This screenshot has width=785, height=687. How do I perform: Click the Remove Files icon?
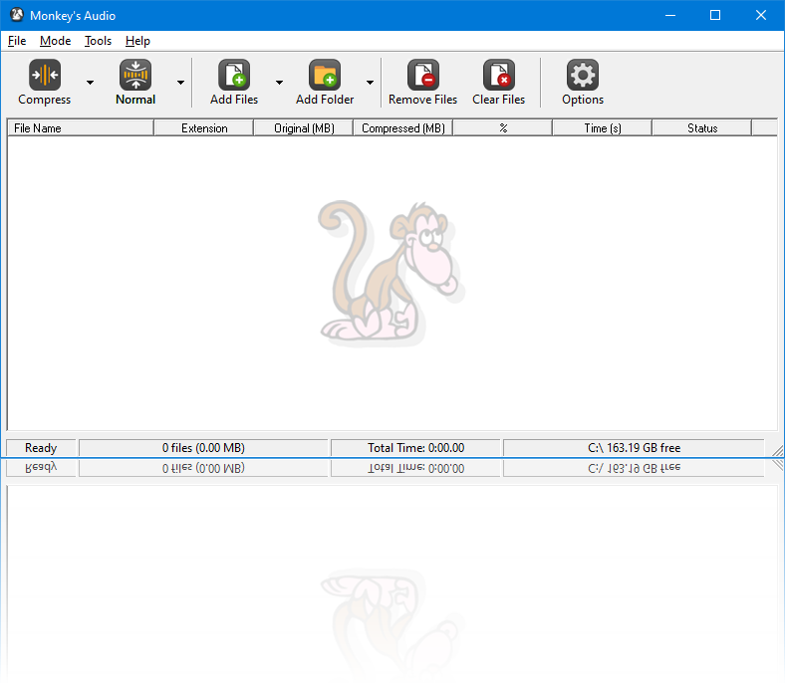pos(423,75)
